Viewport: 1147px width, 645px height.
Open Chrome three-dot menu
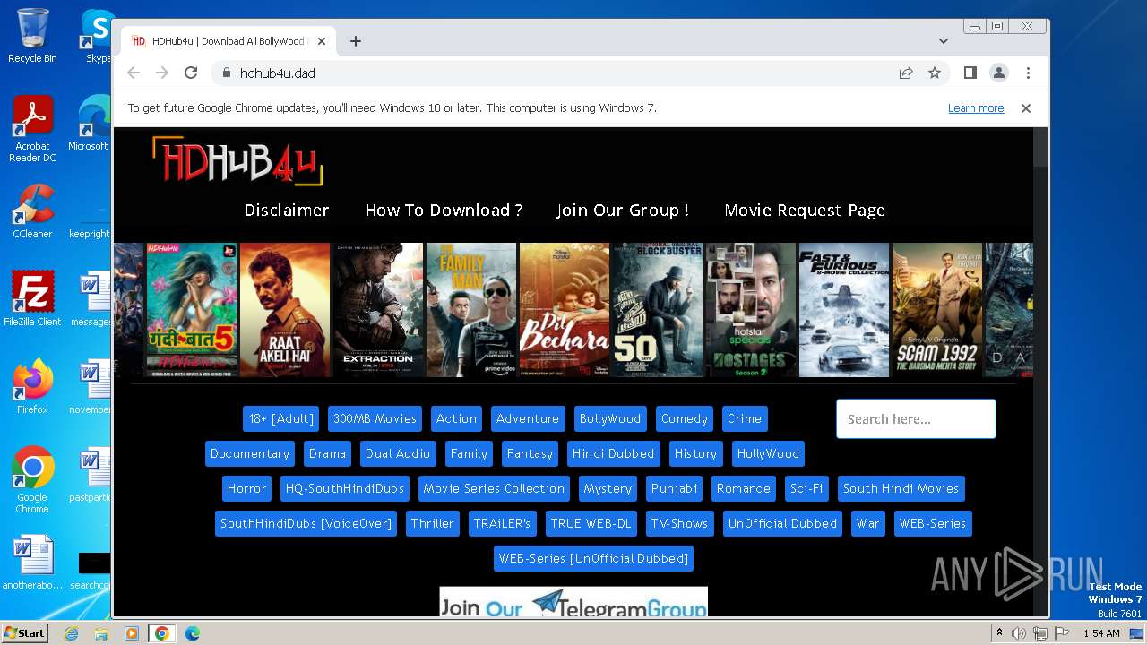pos(1028,73)
